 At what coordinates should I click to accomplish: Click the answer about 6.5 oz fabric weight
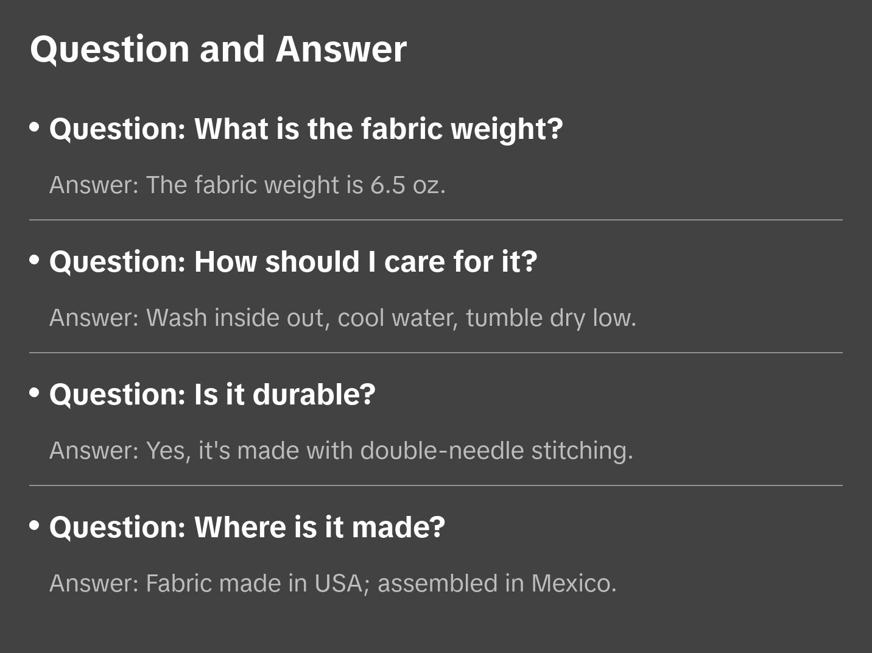tap(247, 185)
